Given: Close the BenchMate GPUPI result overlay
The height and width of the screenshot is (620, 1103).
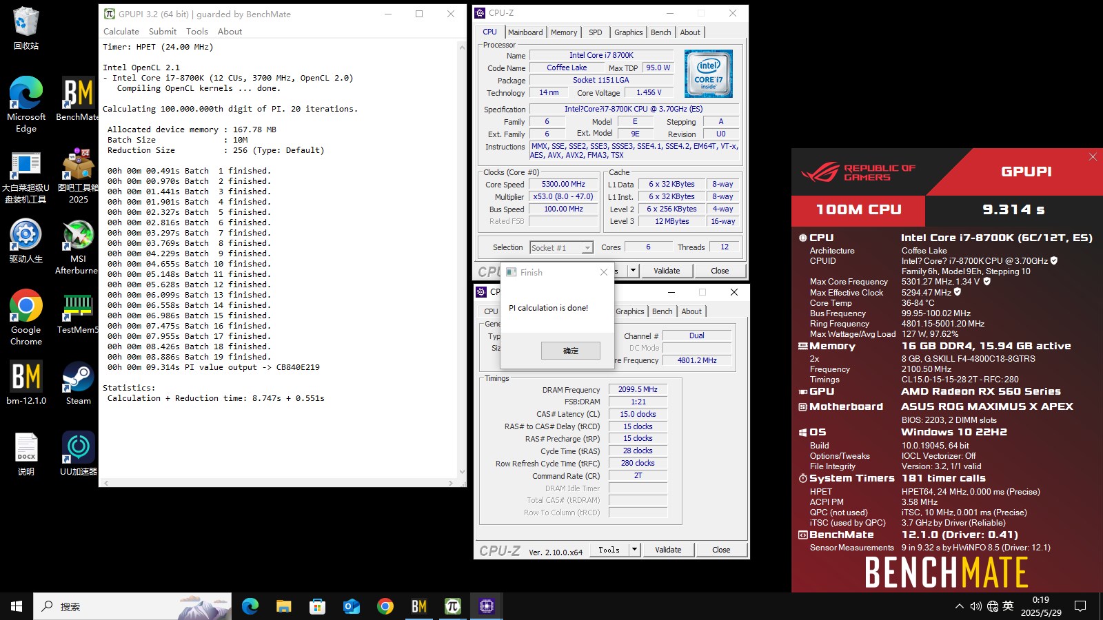Looking at the screenshot, I should coord(1093,157).
